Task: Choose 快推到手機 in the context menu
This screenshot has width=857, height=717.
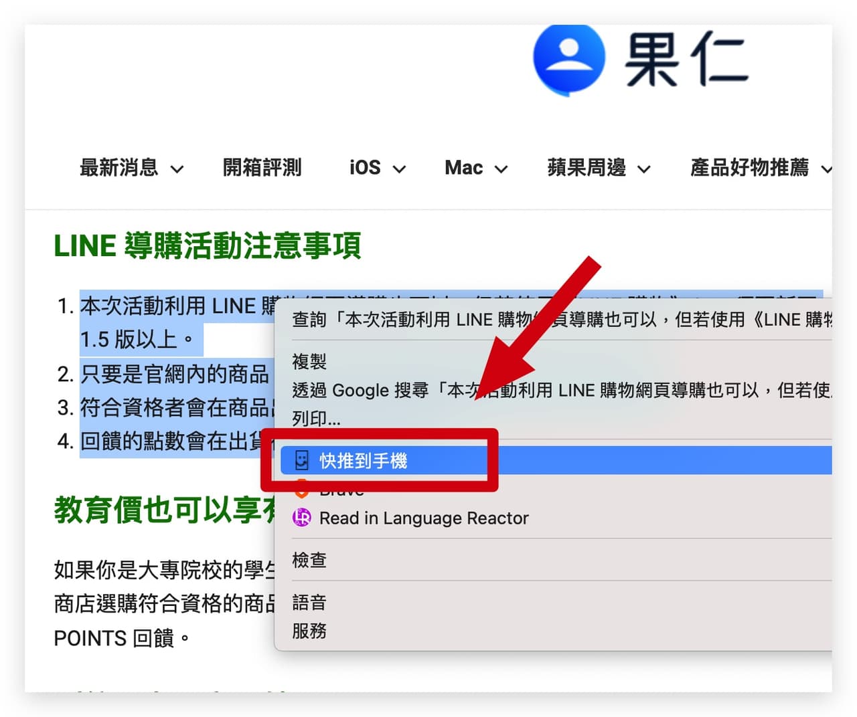Action: pos(556,460)
